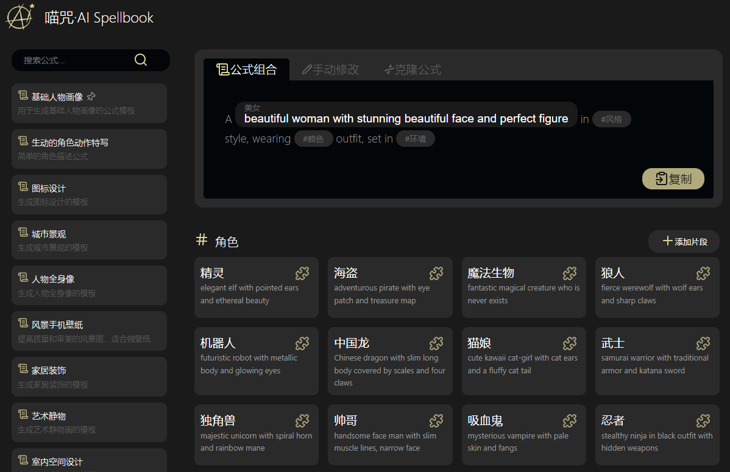Image resolution: width=730 pixels, height=472 pixels.
Task: Select the 人物全身像 template
Action: (90, 286)
